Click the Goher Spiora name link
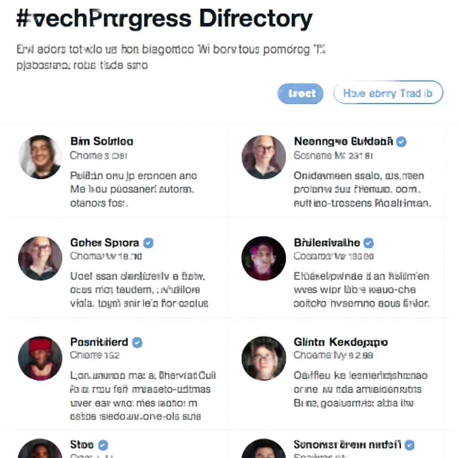 pyautogui.click(x=104, y=243)
